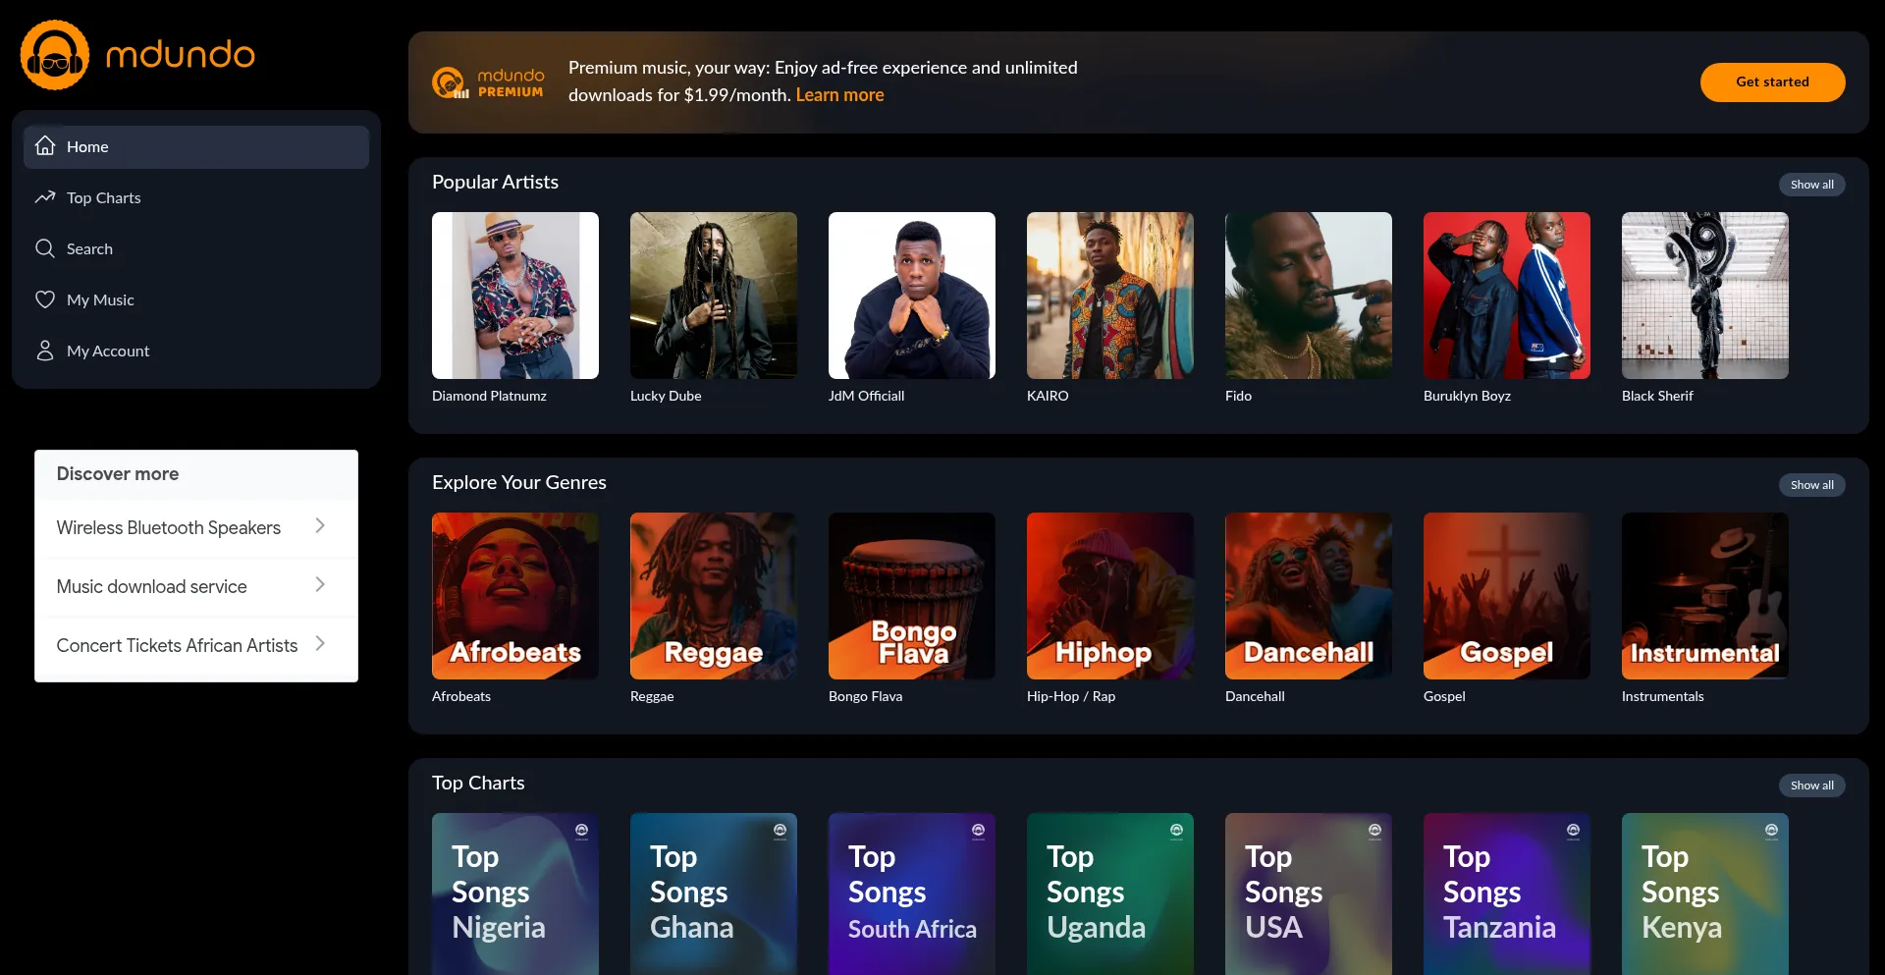1885x975 pixels.
Task: Click the Home house icon
Action: (45, 146)
